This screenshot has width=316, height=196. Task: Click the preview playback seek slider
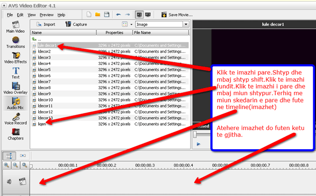pos(202,134)
